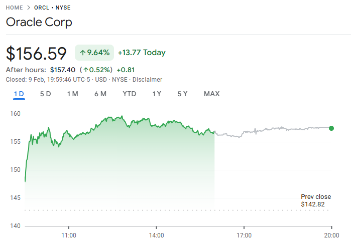Click the Prev close $142.82 label
Image resolution: width=351 pixels, height=247 pixels.
(316, 200)
